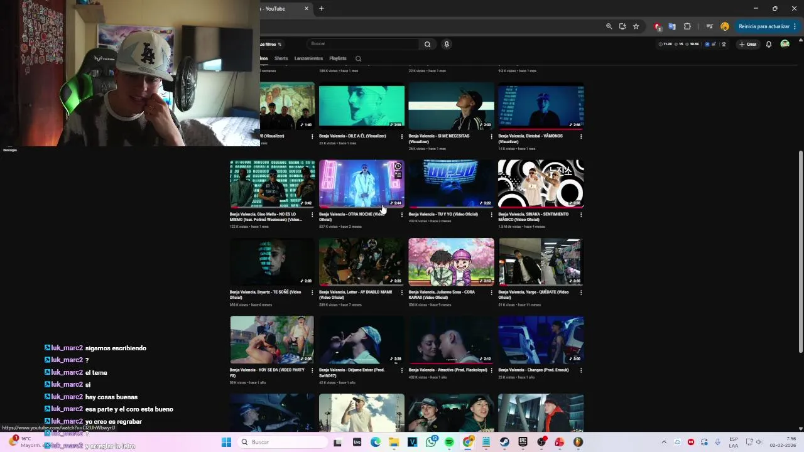Image resolution: width=804 pixels, height=452 pixels.
Task: Play the SENTIMIENTO MÁGICO black-and-white thumbnail
Action: (541, 183)
